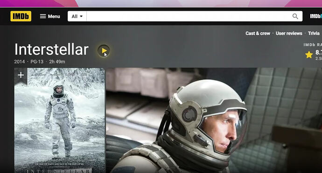Viewport: 322px width, 173px height.
Task: Open the Trivia link
Action: tap(314, 33)
